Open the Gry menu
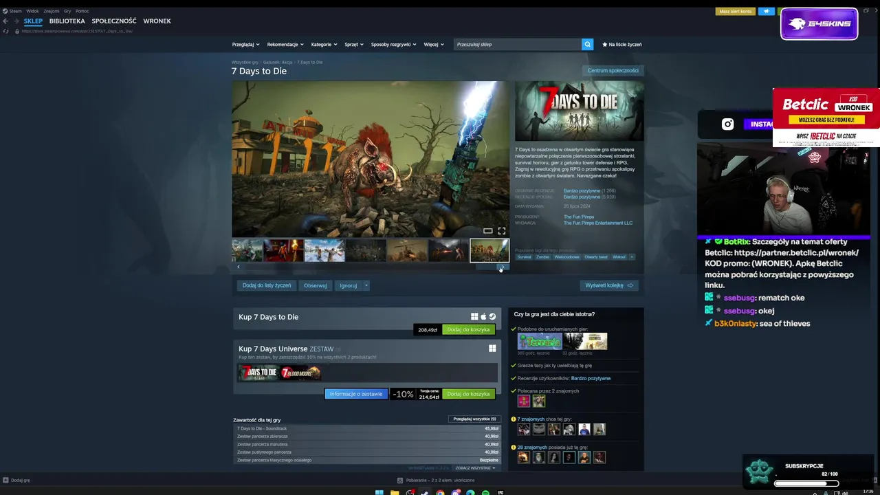This screenshot has width=880, height=495. pyautogui.click(x=67, y=11)
